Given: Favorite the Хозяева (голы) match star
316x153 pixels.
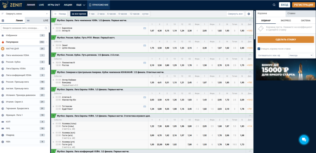Looking at the screenshot, I should pyautogui.click(x=53, y=124).
